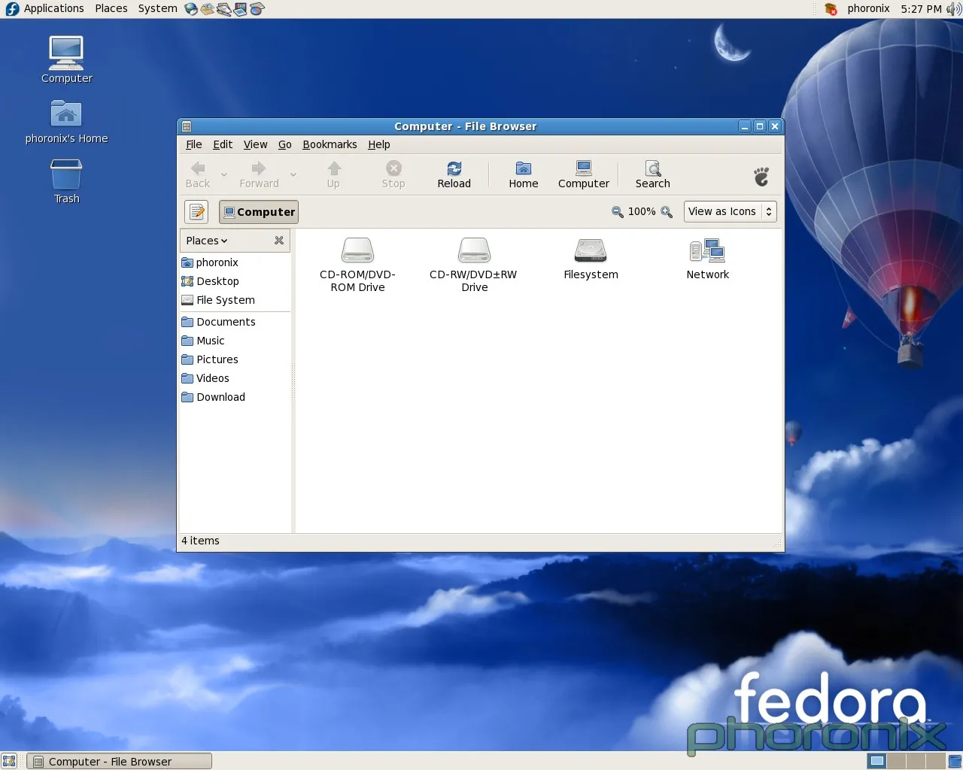The height and width of the screenshot is (770, 963).
Task: Open the Go menu
Action: coord(285,144)
